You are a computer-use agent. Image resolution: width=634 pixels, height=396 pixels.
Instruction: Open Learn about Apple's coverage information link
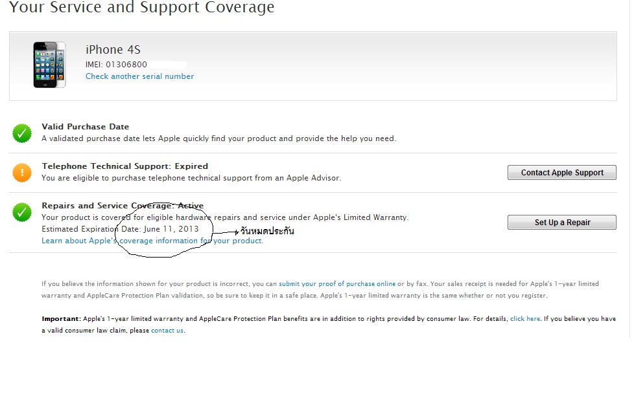[x=152, y=241]
